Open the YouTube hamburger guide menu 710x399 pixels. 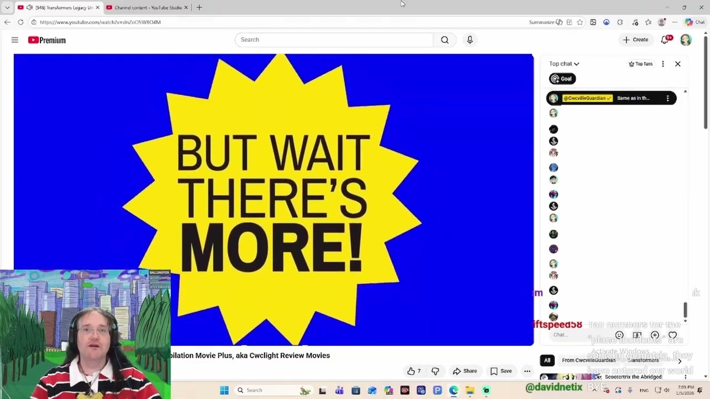click(15, 40)
